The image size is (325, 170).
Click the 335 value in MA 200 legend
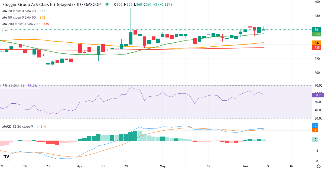(46, 24)
